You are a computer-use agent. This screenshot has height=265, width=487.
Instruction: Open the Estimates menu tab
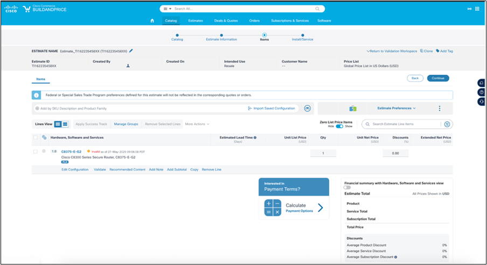click(196, 21)
